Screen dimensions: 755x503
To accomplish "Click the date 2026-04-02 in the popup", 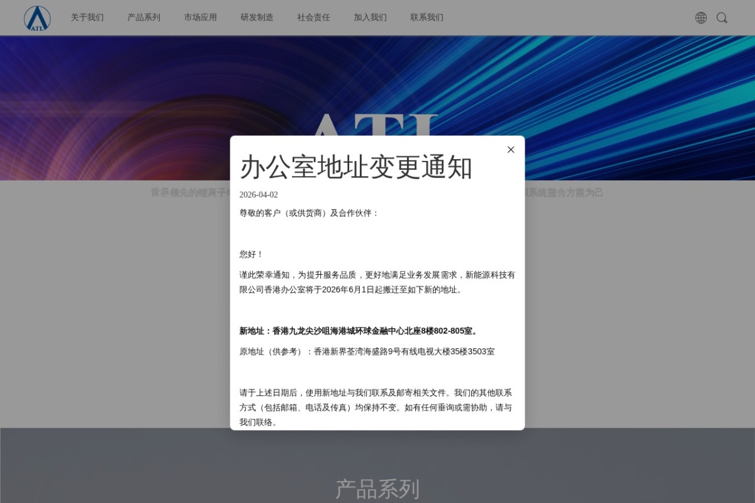I will tap(259, 195).
